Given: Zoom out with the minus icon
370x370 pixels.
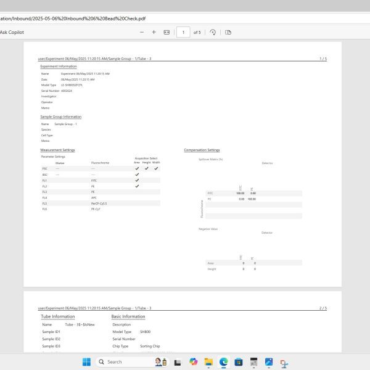Looking at the screenshot, I should click(x=142, y=32).
